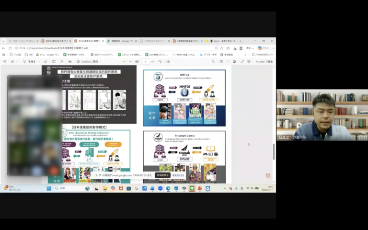Image resolution: width=368 pixels, height=230 pixels.
Task: Open the browser tab list dropdown
Action: point(3,41)
